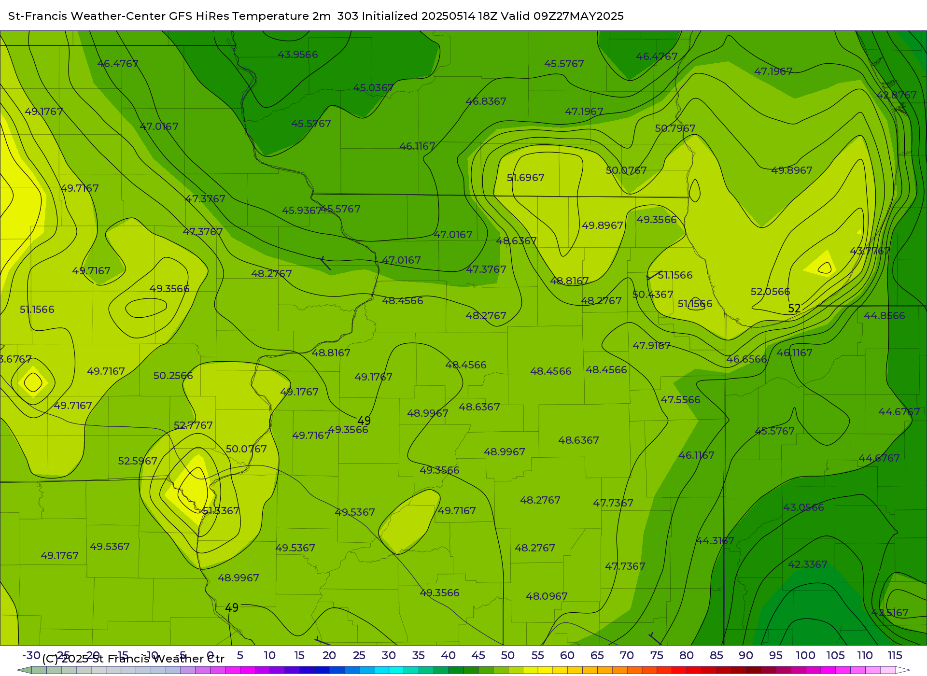
Task: Click the contour line label '52'
Action: tap(794, 309)
